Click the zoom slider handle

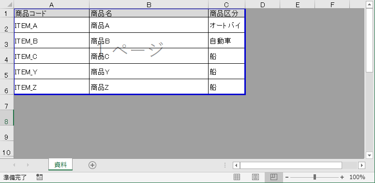tap(315, 177)
